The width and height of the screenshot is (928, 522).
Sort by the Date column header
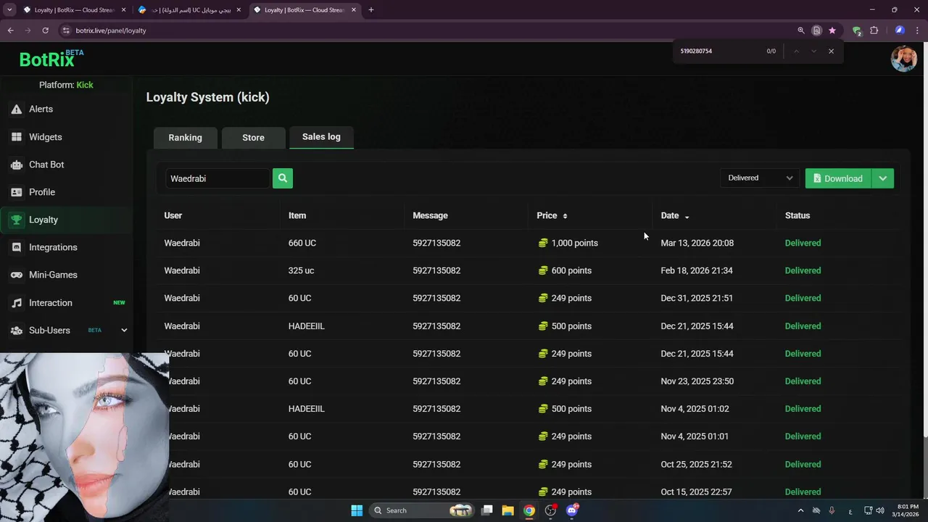(x=675, y=215)
